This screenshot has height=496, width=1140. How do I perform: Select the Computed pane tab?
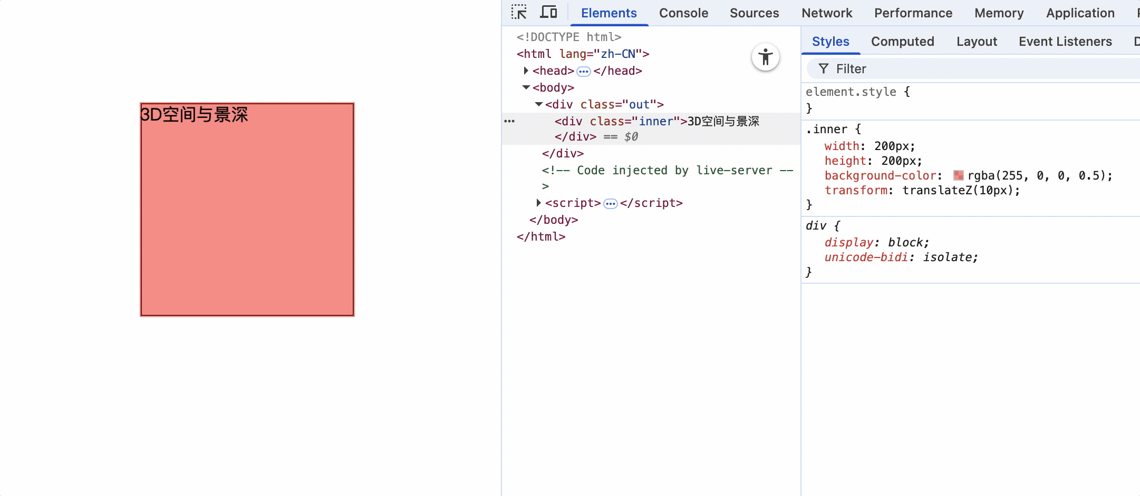pos(902,42)
